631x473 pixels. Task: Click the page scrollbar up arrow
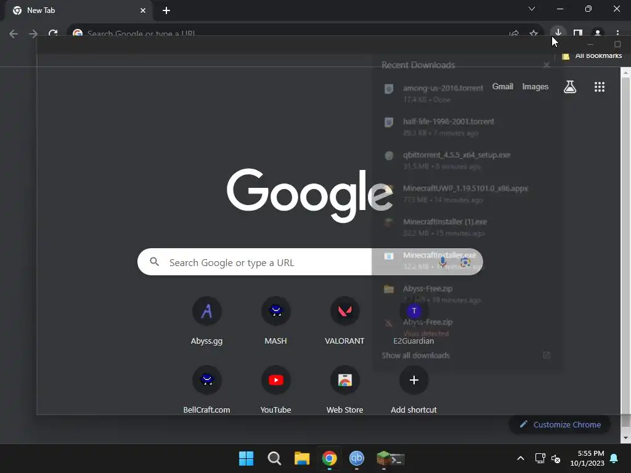(x=625, y=73)
